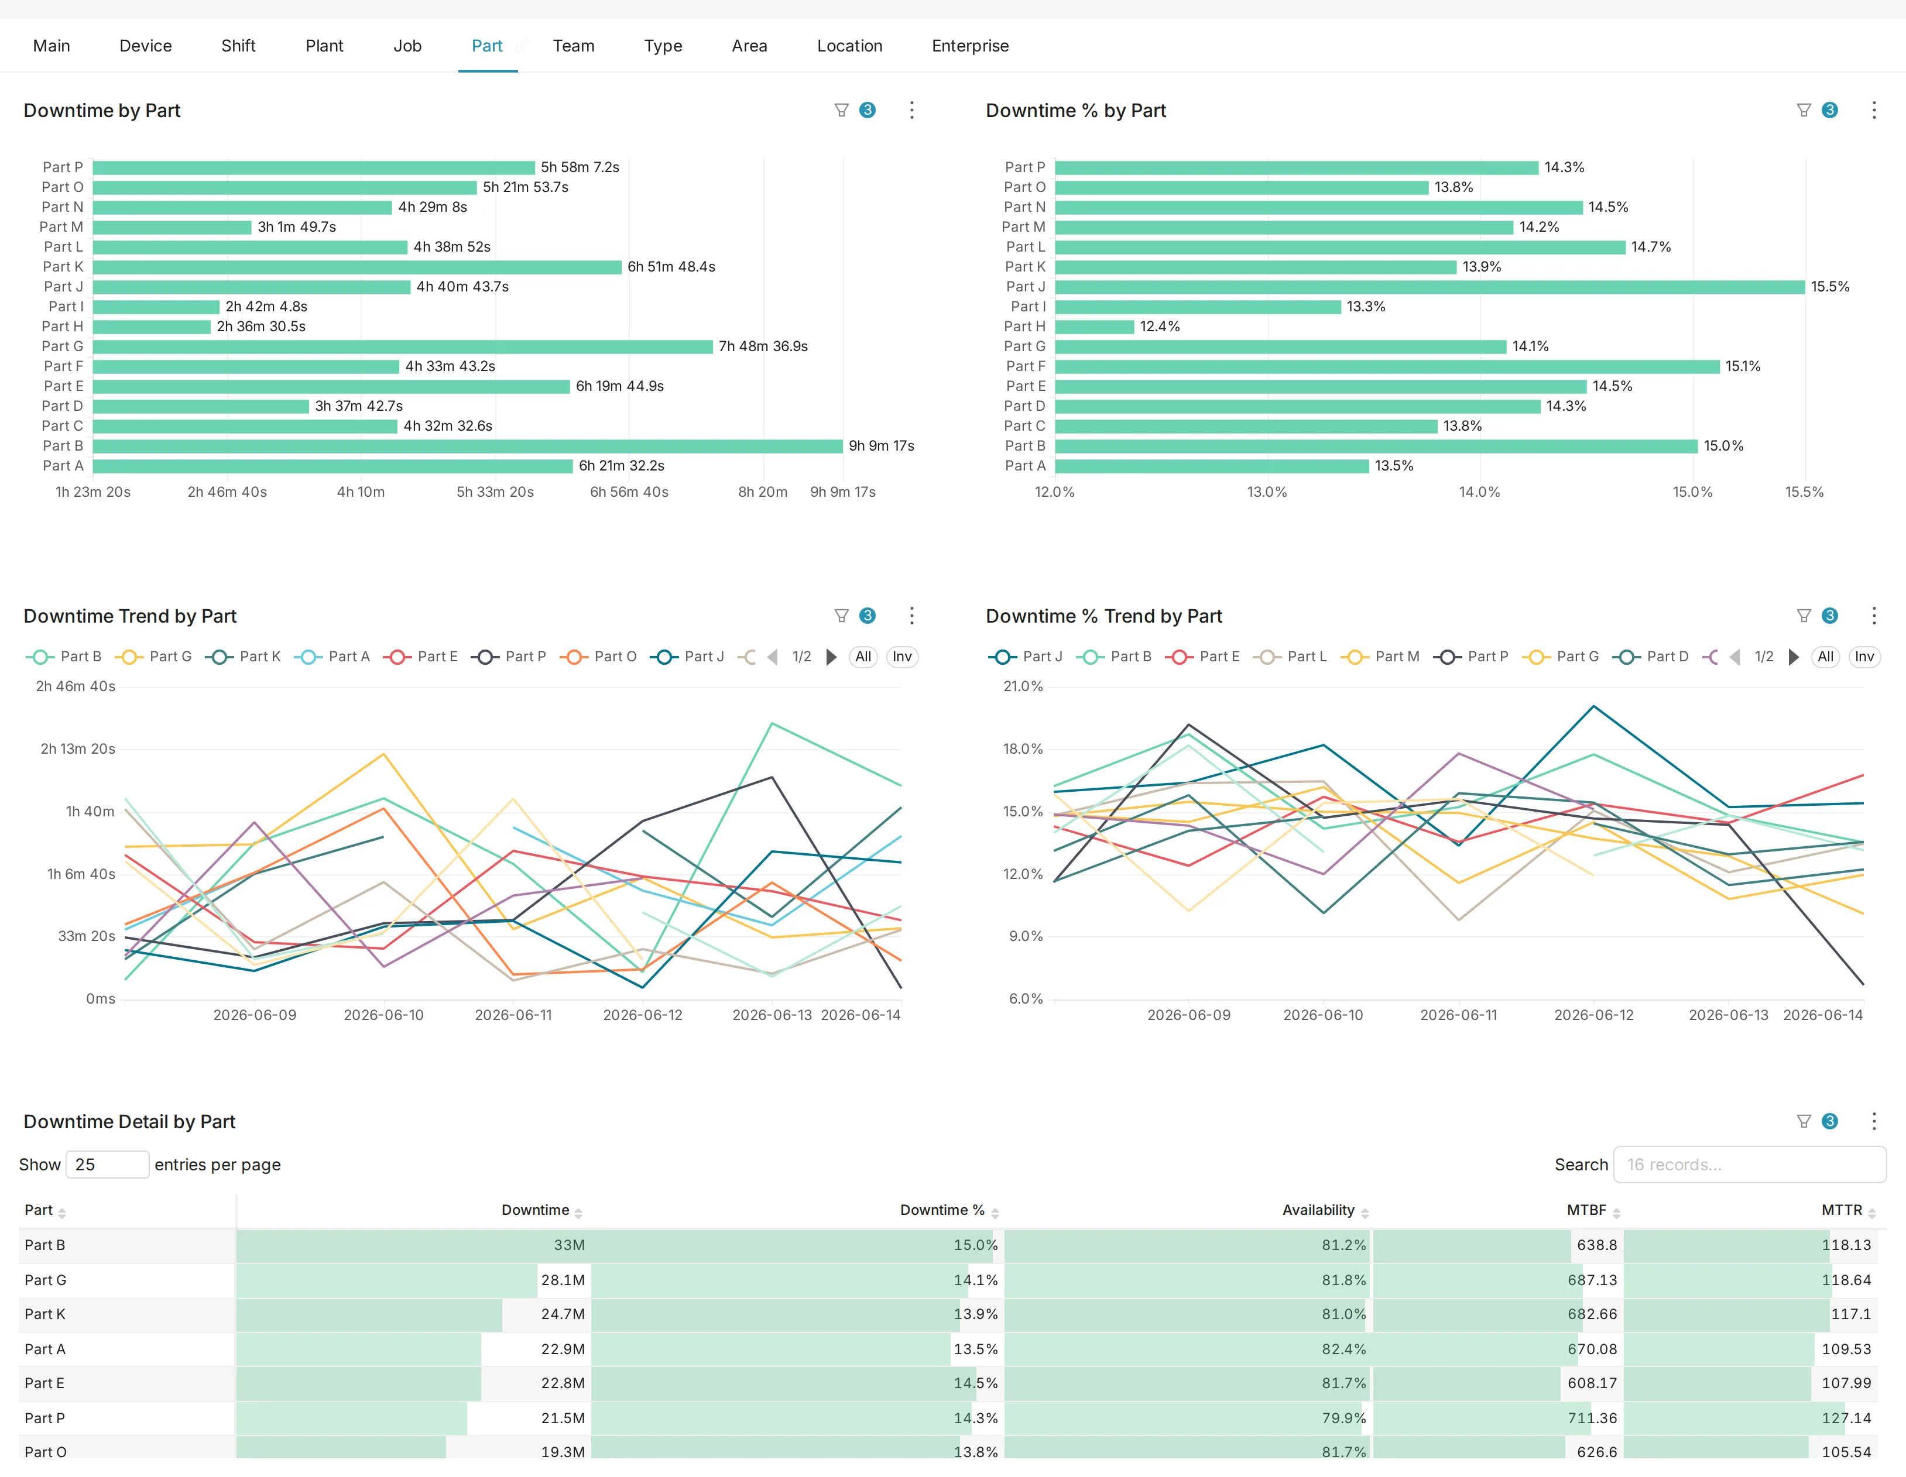Go to next legend page in Downtime Trend
This screenshot has height=1477, width=1906.
[831, 657]
